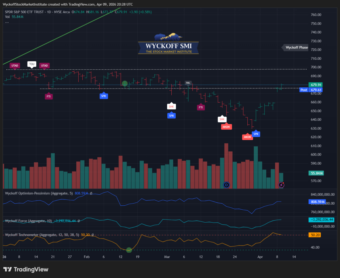Click the Wyckoff SMI logo banner
Viewport: 340px width, 278px height.
pos(168,44)
